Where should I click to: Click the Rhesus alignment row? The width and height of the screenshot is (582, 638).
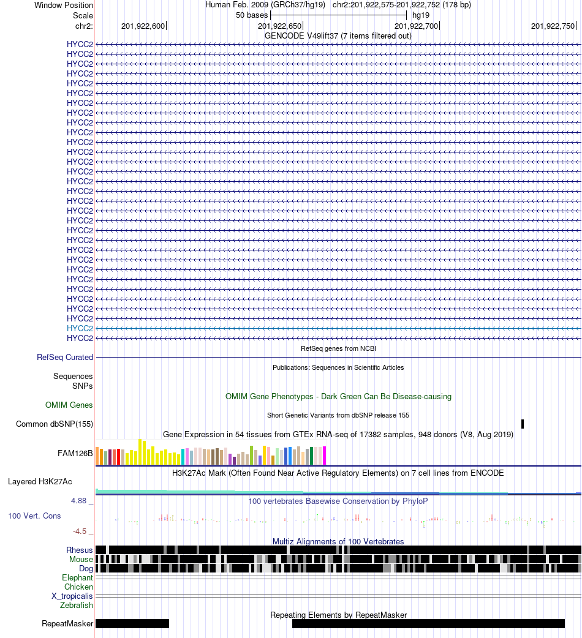pyautogui.click(x=339, y=550)
